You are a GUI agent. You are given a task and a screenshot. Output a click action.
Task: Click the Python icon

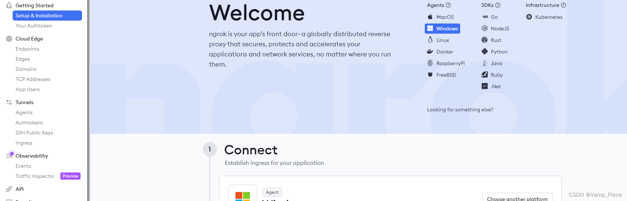pos(485,52)
